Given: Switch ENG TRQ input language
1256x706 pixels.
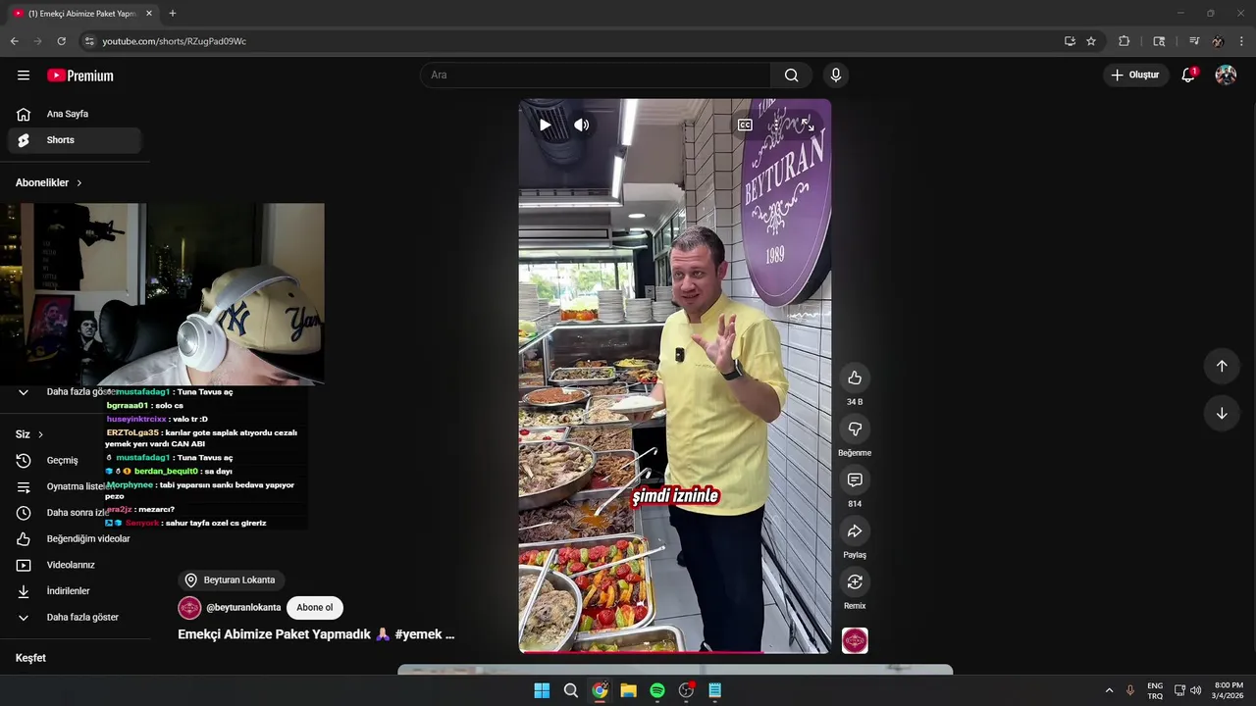Looking at the screenshot, I should pyautogui.click(x=1155, y=690).
